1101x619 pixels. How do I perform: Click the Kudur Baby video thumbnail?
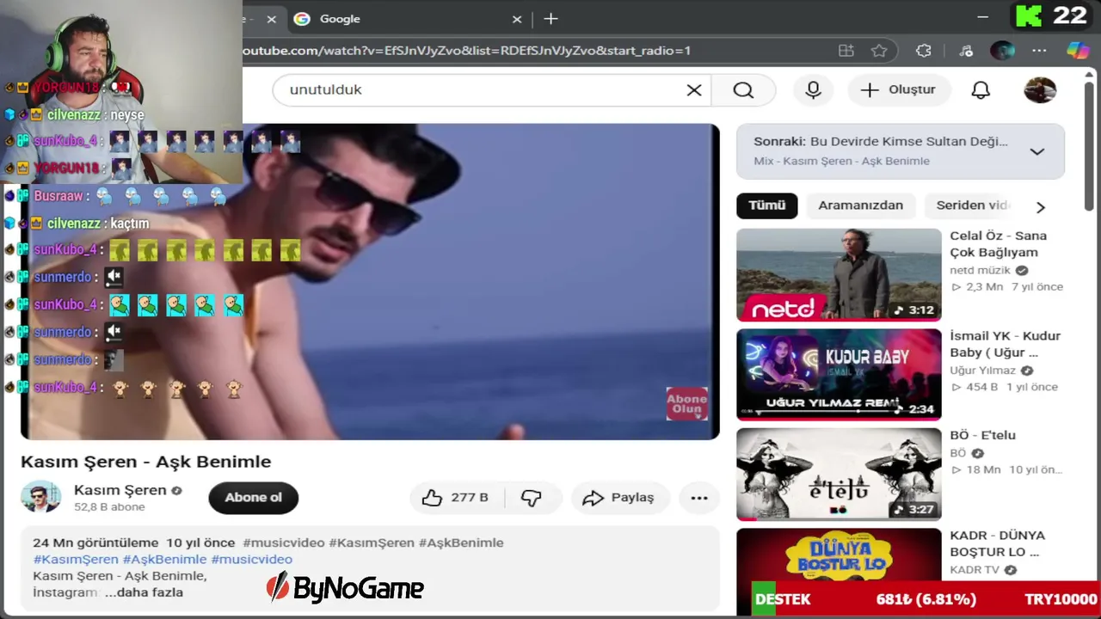(x=839, y=375)
